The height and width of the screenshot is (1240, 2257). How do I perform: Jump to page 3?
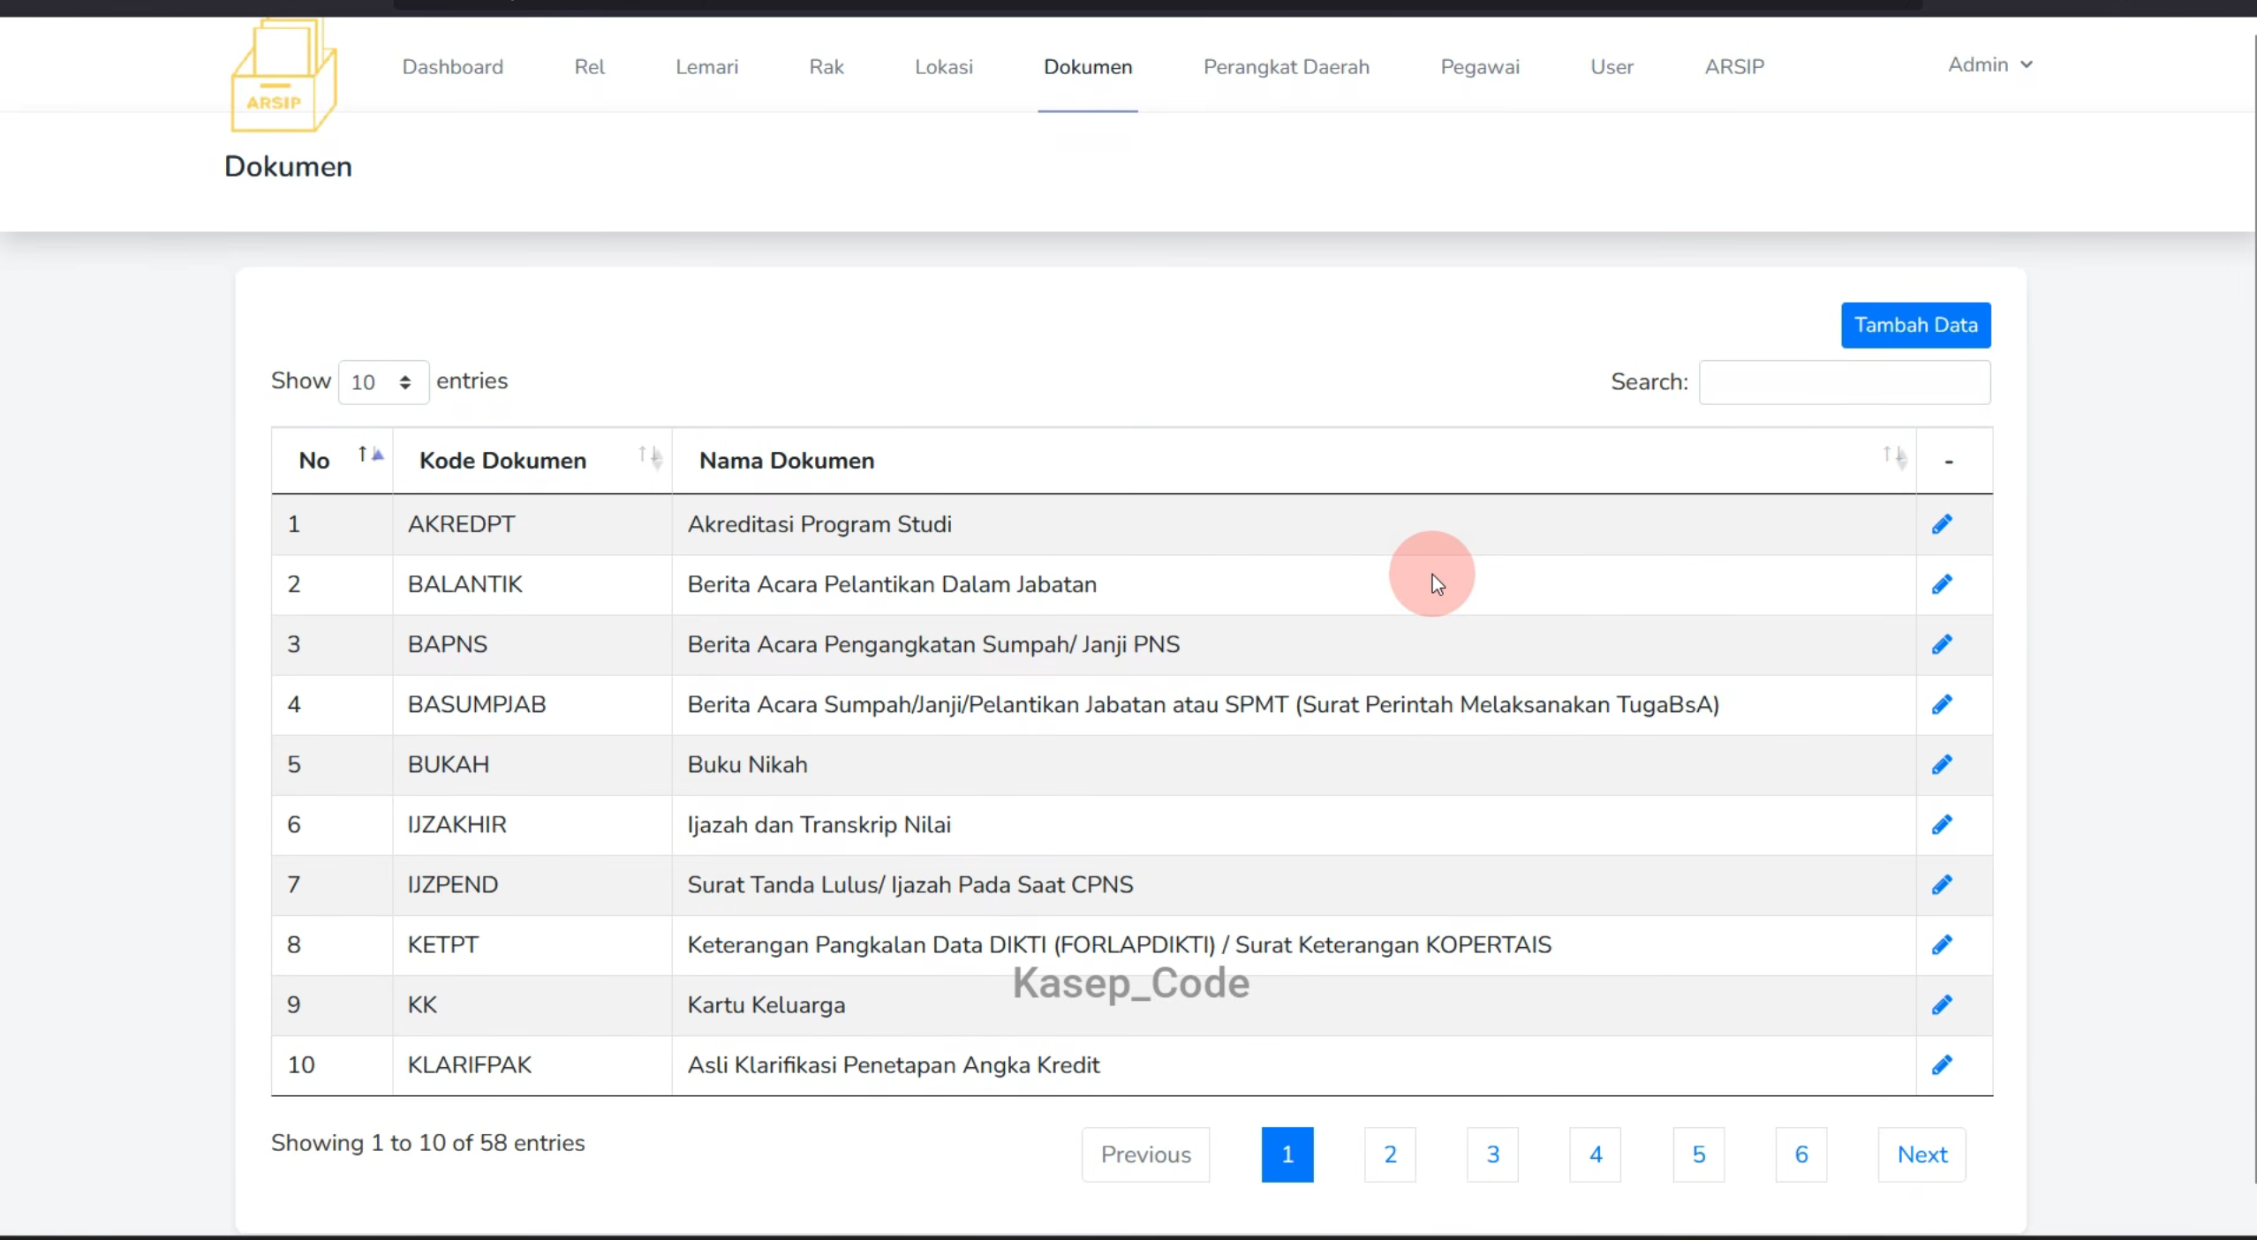point(1492,1154)
